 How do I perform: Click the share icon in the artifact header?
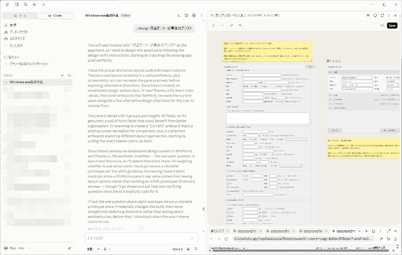click(x=368, y=16)
